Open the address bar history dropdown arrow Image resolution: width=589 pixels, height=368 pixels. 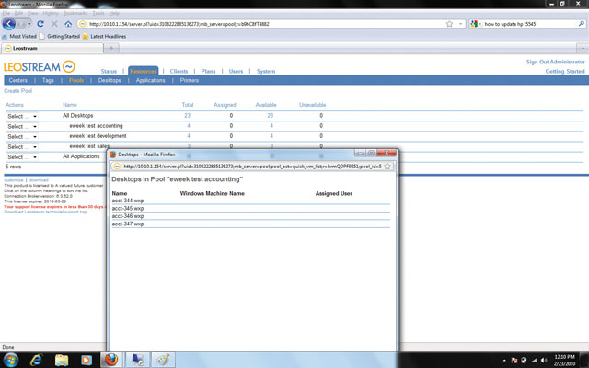[460, 24]
